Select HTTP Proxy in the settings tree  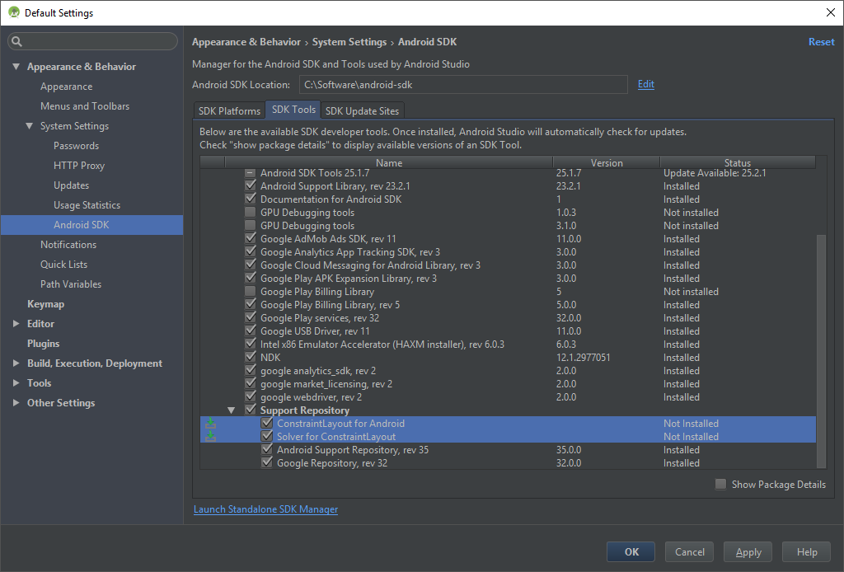79,166
